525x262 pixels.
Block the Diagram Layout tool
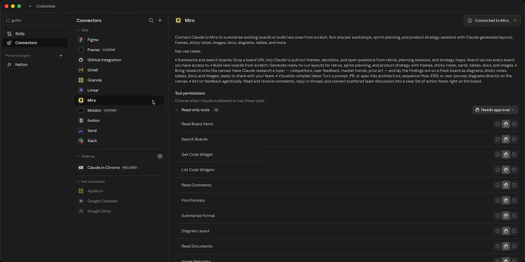(514, 231)
